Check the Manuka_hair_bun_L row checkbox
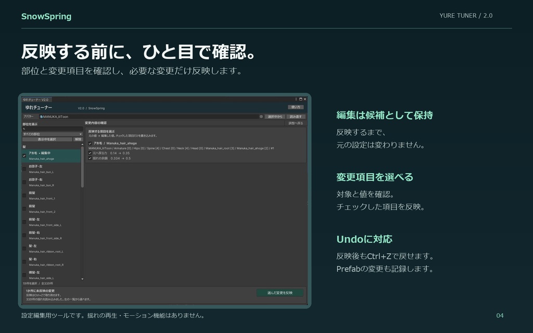The height and width of the screenshot is (333, 533). pyautogui.click(x=24, y=169)
